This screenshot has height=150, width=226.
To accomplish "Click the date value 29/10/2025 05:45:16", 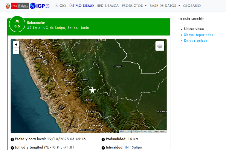I will click(x=66, y=139).
